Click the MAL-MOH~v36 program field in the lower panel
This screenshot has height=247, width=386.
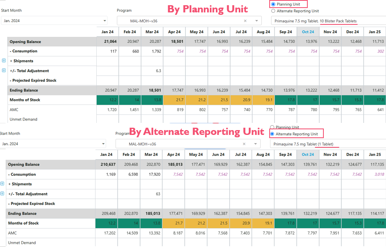pyautogui.click(x=188, y=144)
